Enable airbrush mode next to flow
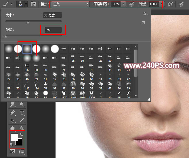Viewport: 189px width, 158px height. (x=171, y=4)
